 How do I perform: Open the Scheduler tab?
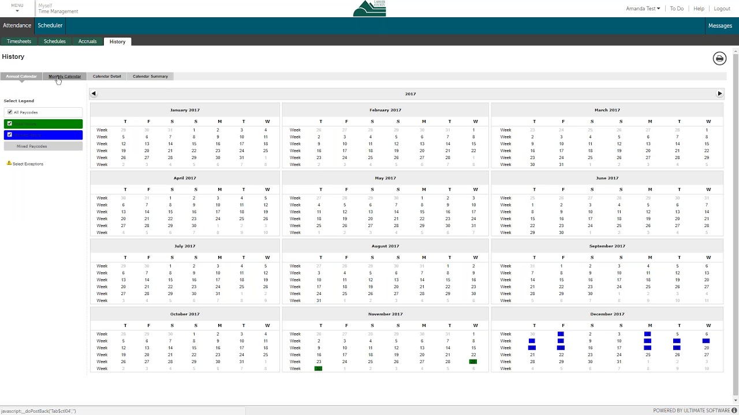click(x=50, y=25)
